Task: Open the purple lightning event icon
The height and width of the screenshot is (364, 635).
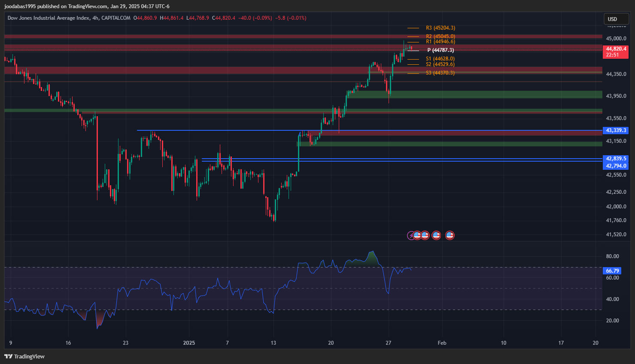Action: 411,235
